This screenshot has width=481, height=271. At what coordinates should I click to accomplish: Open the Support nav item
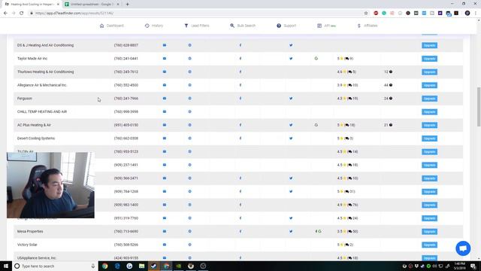point(286,26)
